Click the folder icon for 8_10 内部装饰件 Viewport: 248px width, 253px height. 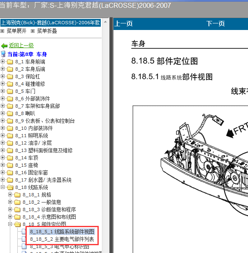coord(10,128)
